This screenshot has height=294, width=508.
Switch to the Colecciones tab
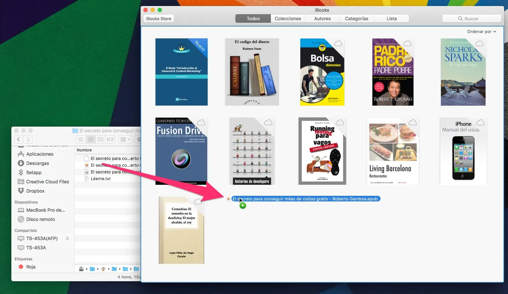click(288, 18)
